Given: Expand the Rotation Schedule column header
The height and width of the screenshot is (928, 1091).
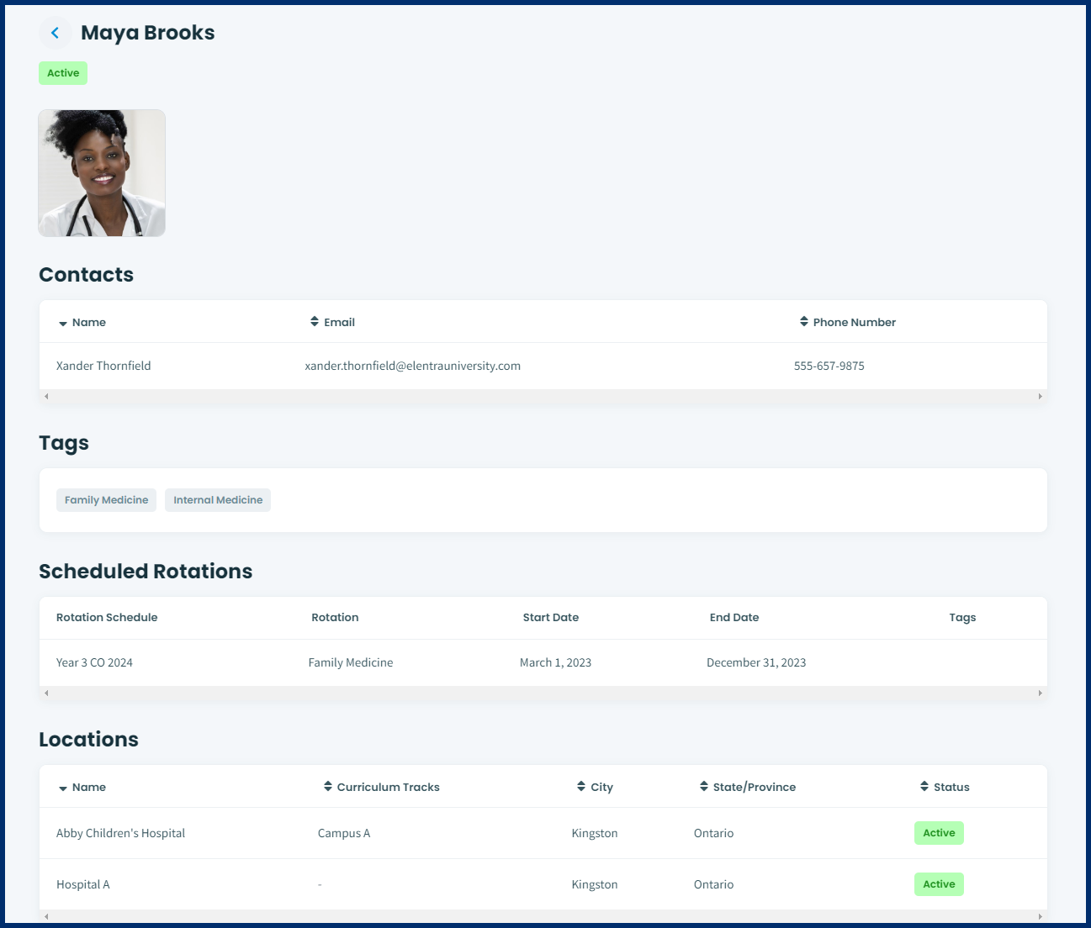Looking at the screenshot, I should (107, 617).
